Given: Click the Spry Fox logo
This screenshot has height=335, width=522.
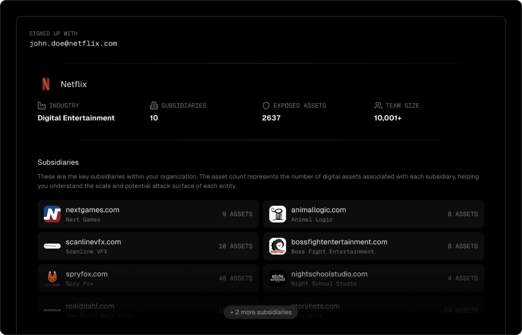Looking at the screenshot, I should (x=52, y=278).
